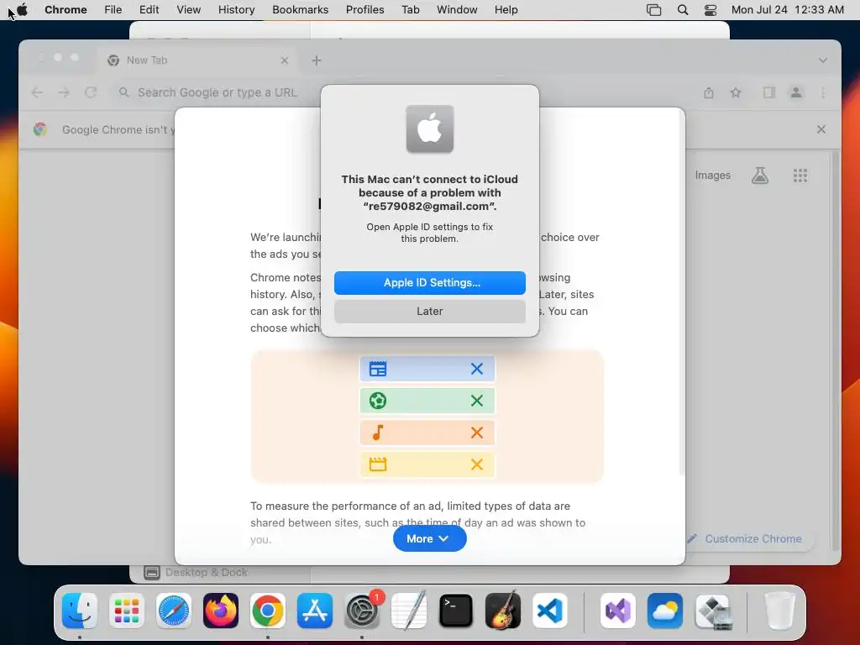Open Launchpad from the Dock

click(127, 610)
